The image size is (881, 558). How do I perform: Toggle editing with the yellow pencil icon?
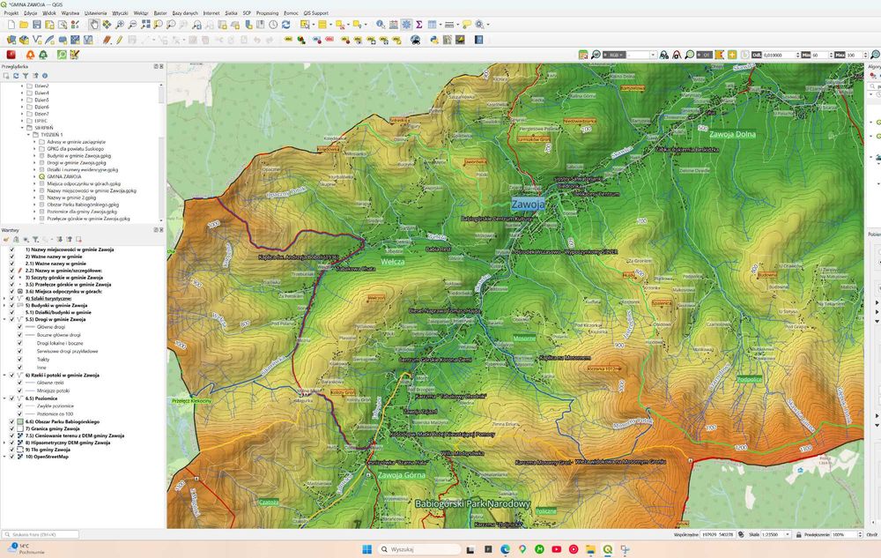click(119, 40)
